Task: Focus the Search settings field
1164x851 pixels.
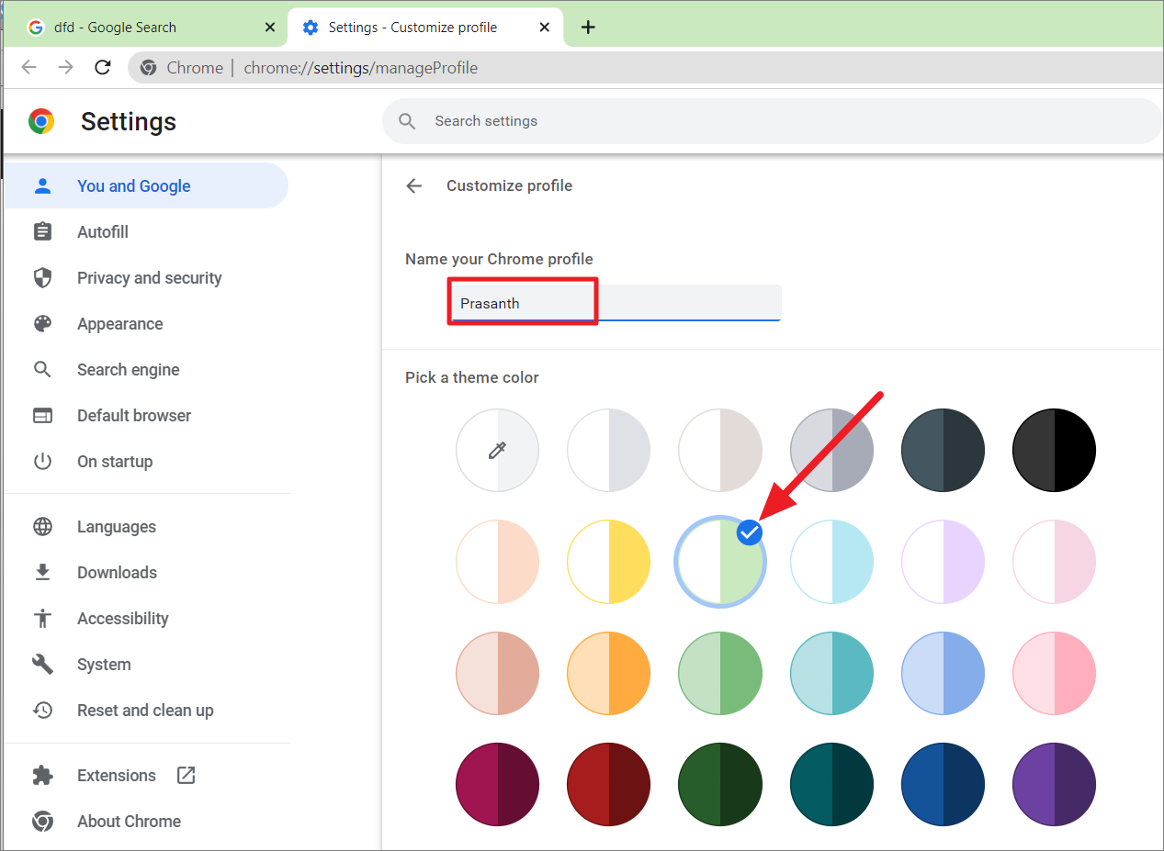Action: click(x=772, y=121)
